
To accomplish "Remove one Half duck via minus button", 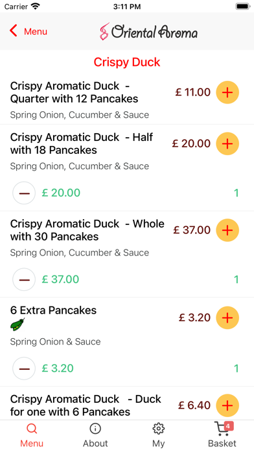I will pyautogui.click(x=24, y=193).
